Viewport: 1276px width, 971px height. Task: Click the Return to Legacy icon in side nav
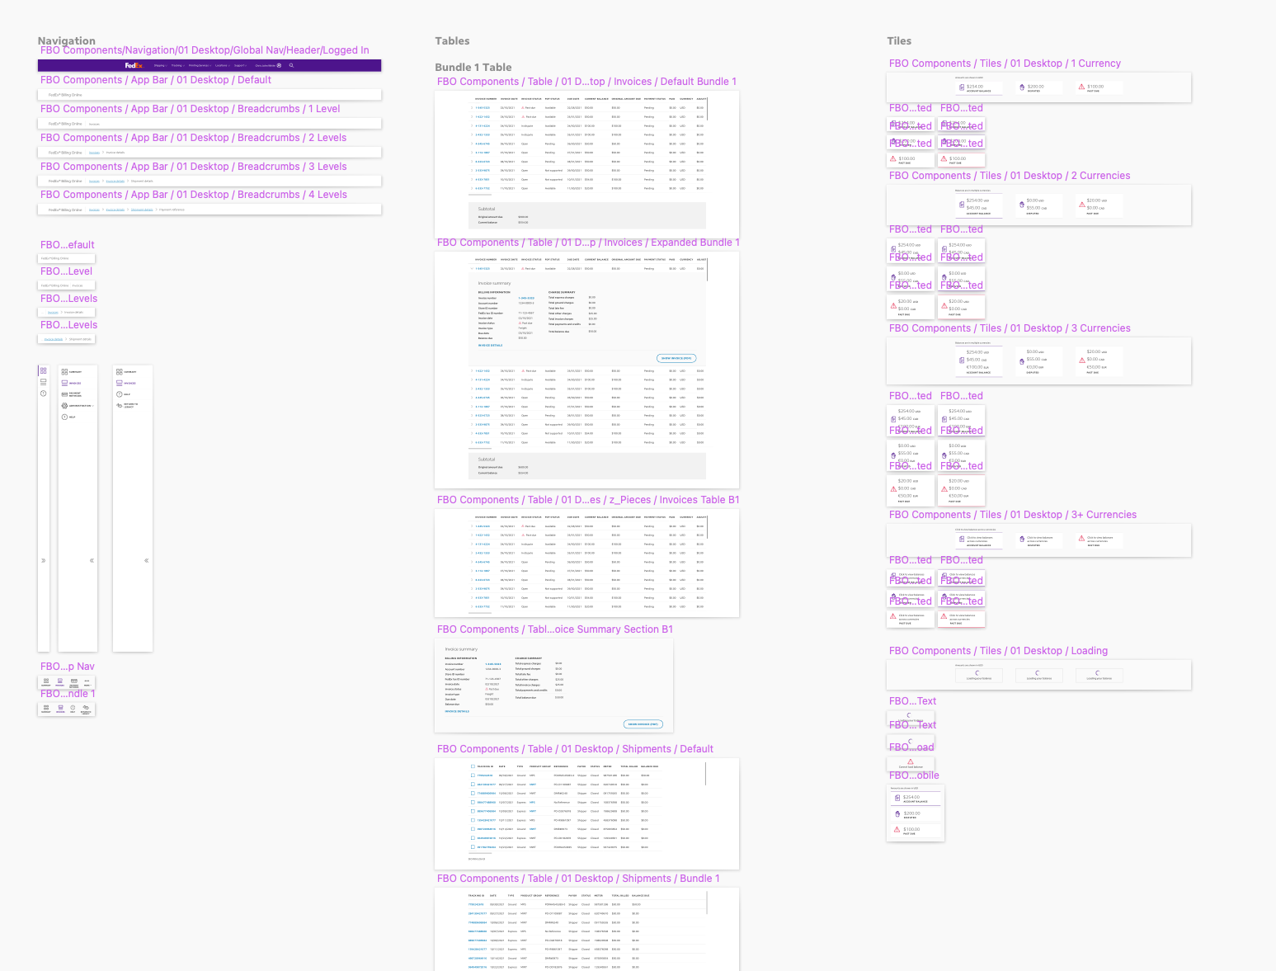click(119, 405)
